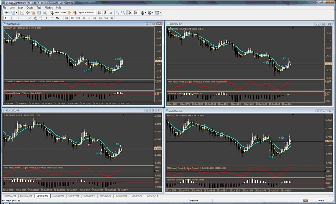Set timeframe to M1
336x204 pixels.
tap(67, 18)
